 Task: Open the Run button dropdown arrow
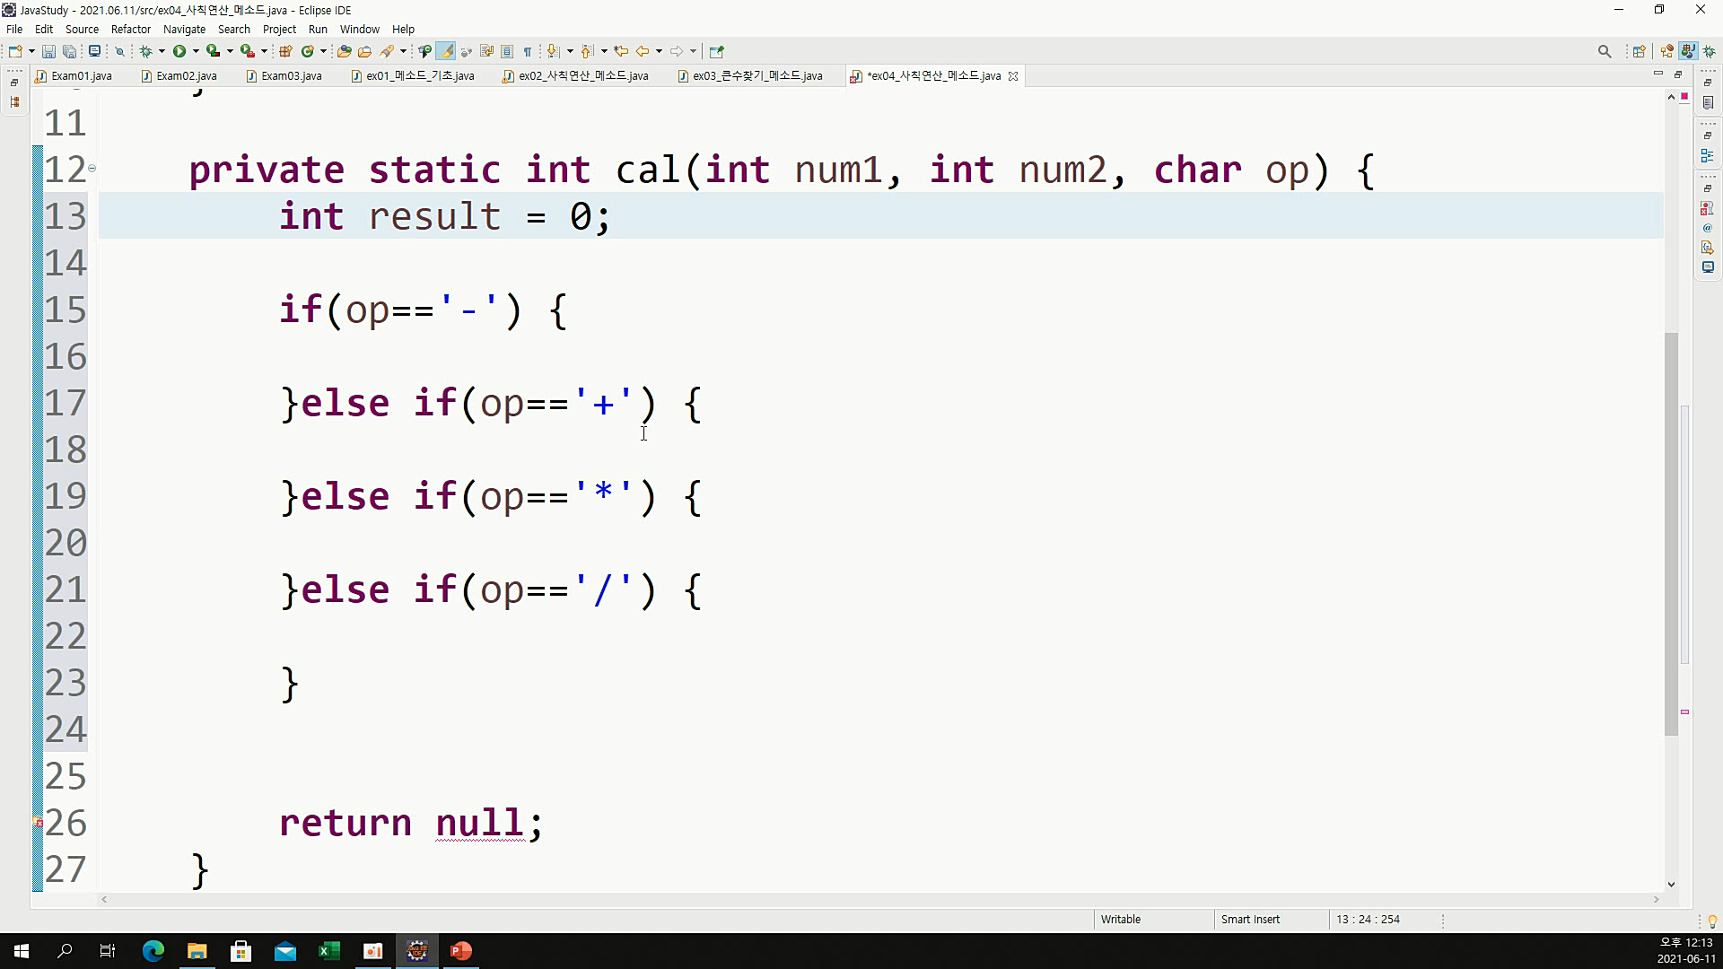(x=196, y=51)
